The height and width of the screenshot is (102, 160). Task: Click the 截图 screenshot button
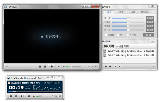coord(149,35)
